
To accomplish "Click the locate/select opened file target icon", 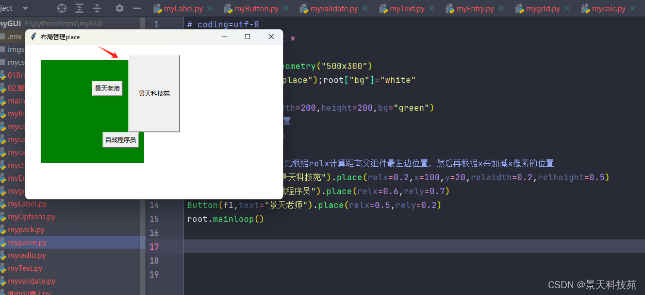I will [62, 8].
